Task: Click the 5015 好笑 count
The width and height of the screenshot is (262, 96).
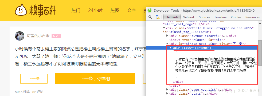Action: point(22,92)
